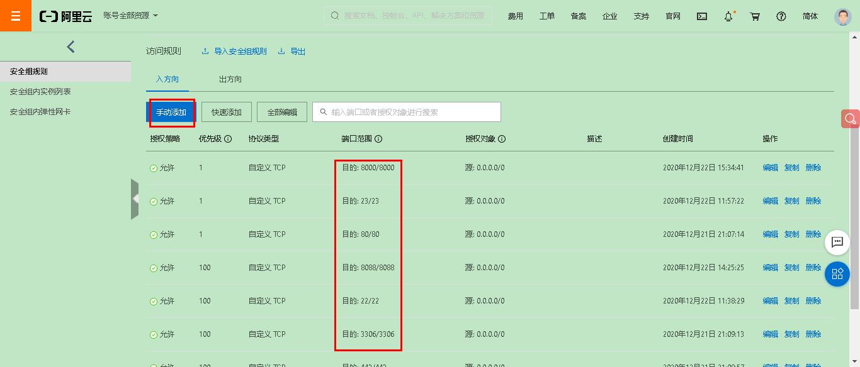This screenshot has width=860, height=367.
Task: Click the rule search input field
Action: (406, 111)
